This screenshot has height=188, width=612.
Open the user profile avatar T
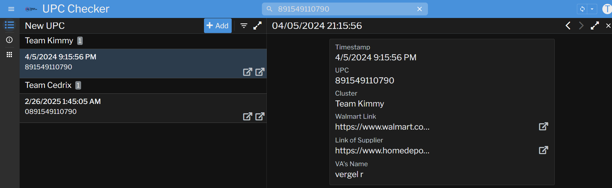(607, 9)
